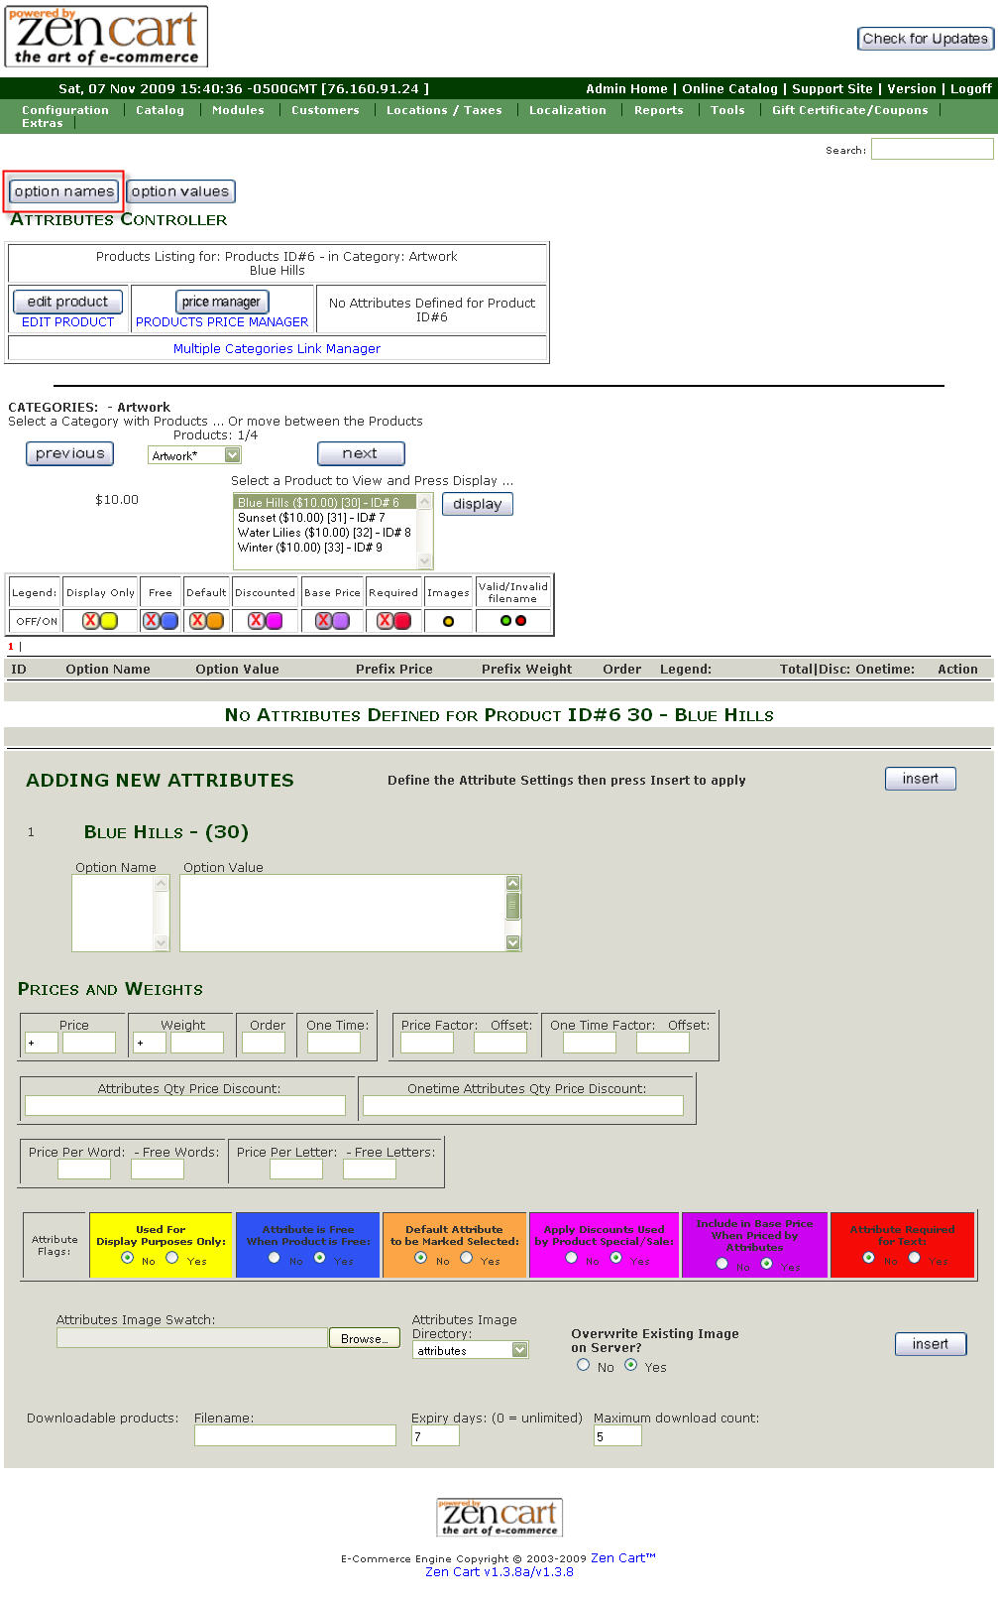Screen dimensions: 998x1604
Task: Click the Downloadable products Filename field
Action: [294, 1435]
